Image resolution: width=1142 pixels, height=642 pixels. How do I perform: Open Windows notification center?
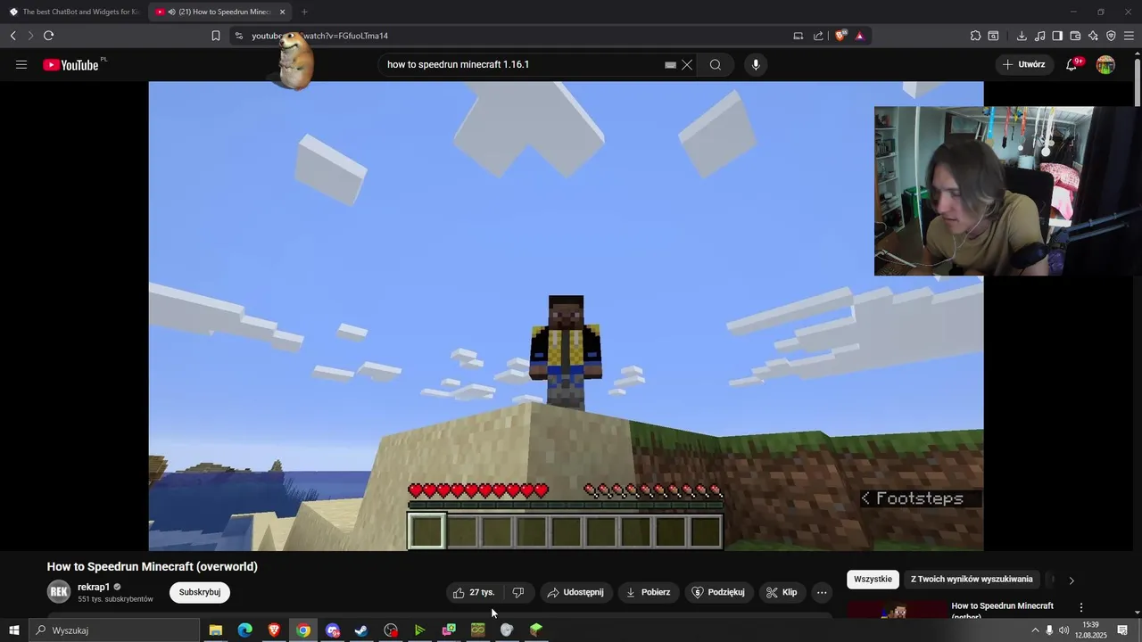tap(1123, 630)
